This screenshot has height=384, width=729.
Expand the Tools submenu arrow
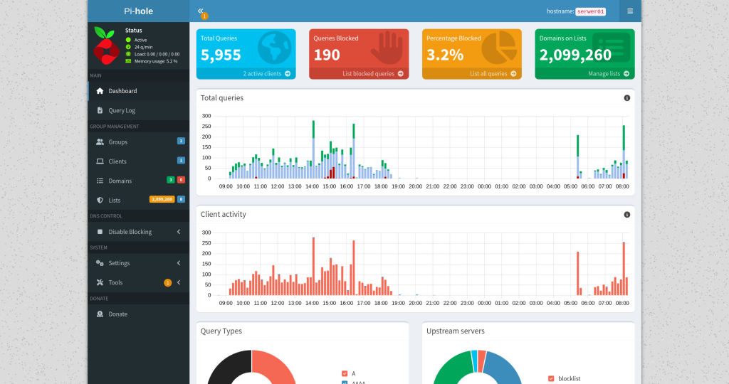tap(179, 282)
